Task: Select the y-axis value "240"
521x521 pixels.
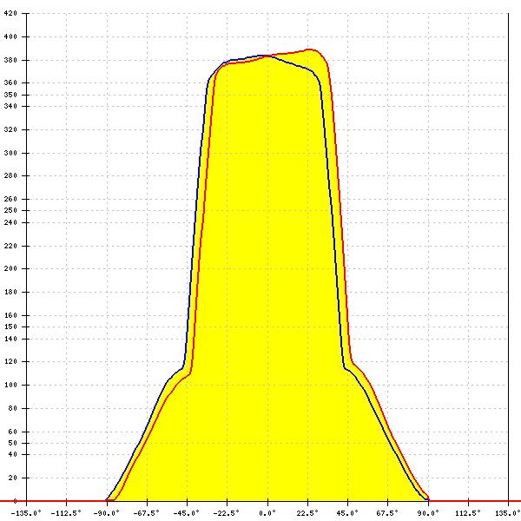Action: coord(10,222)
